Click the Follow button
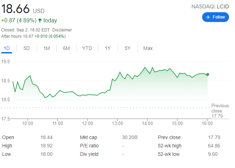Screen dimensions: 235x168 click(215, 17)
